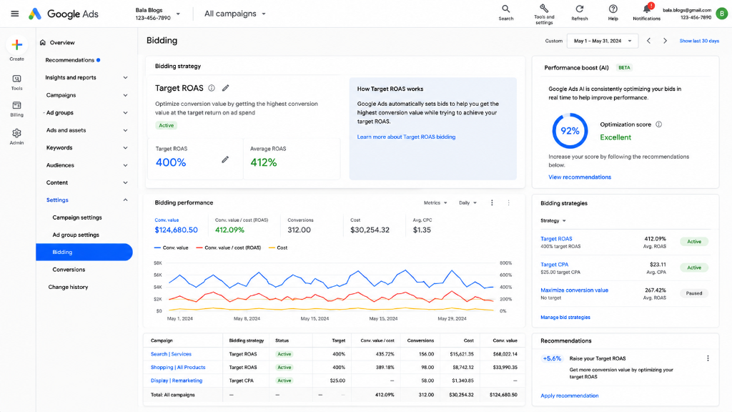Go to previous date range arrow
Viewport: 732px width, 412px height.
pos(648,41)
